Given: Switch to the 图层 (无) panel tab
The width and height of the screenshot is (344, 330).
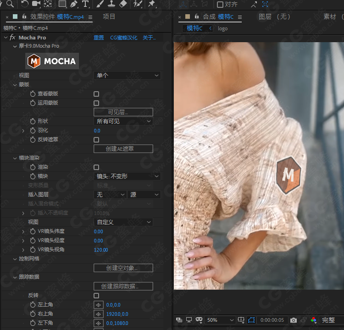Looking at the screenshot, I should tap(275, 16).
